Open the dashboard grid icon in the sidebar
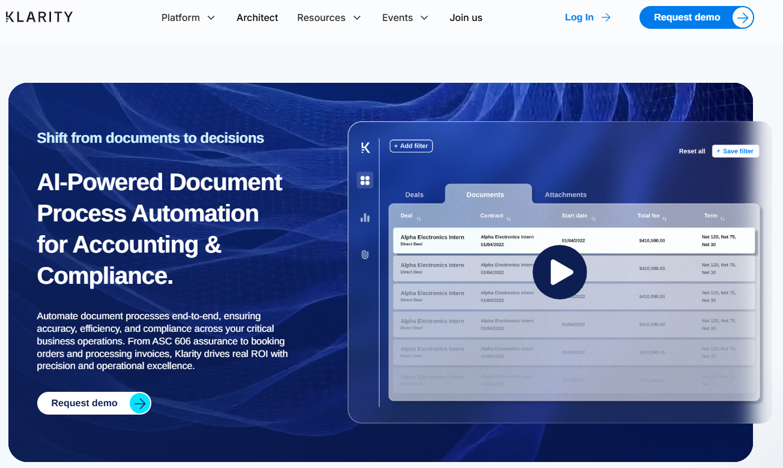The width and height of the screenshot is (783, 468). pos(365,179)
